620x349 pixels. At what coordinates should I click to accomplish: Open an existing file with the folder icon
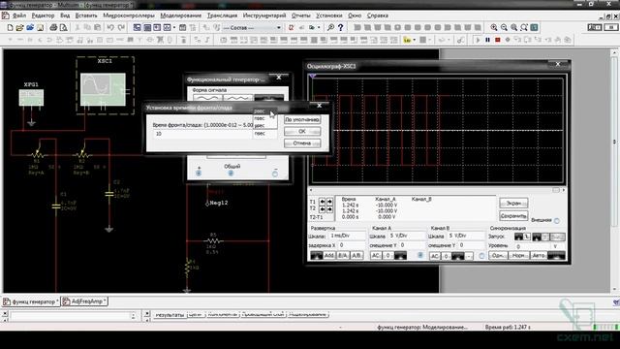tap(19, 28)
